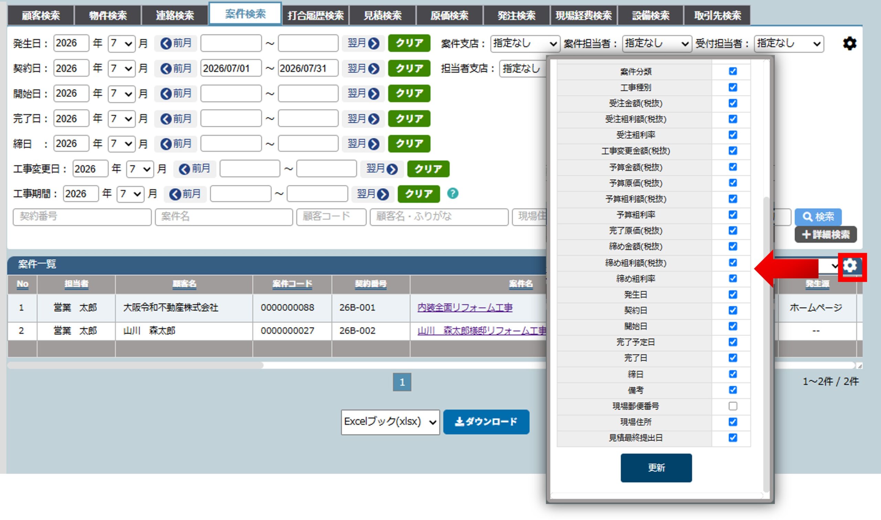Click the 契約日 start date field 2026/07/01
This screenshot has height=520, width=881.
231,68
